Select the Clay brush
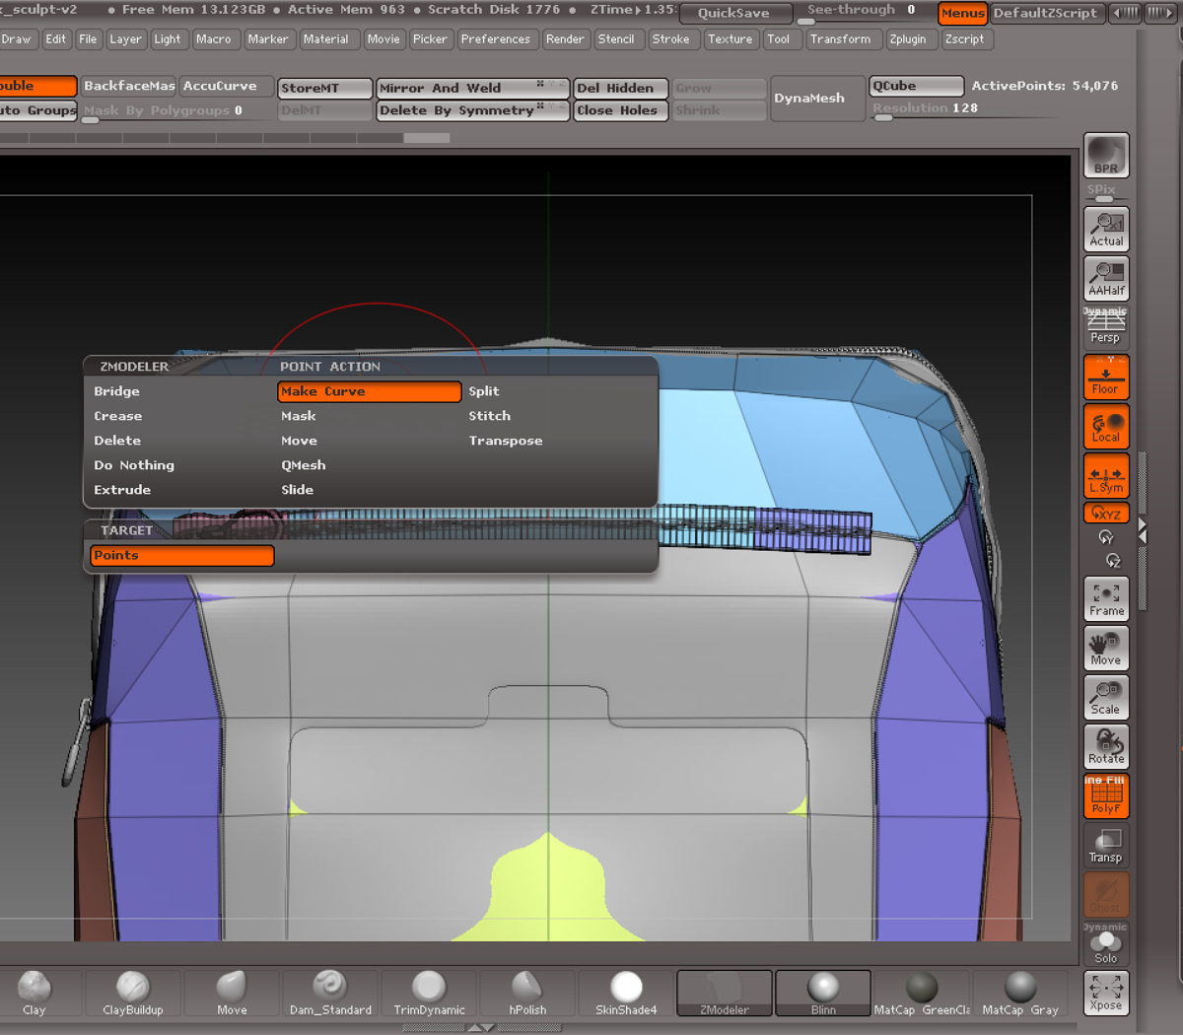 click(35, 993)
